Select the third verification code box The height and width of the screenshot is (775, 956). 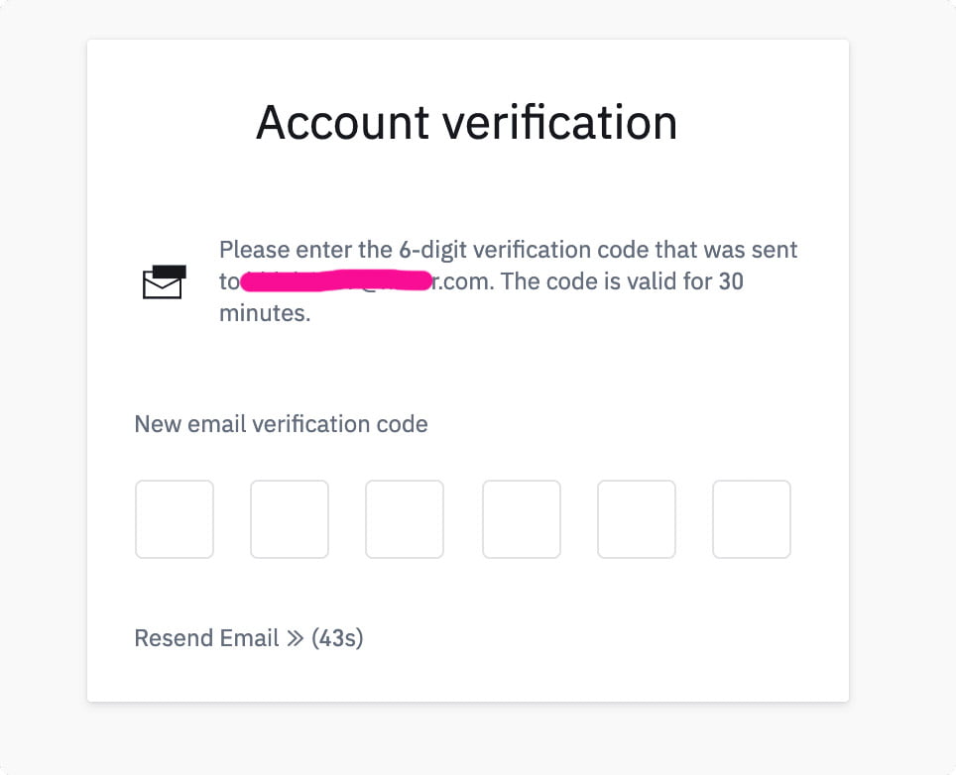click(x=405, y=518)
